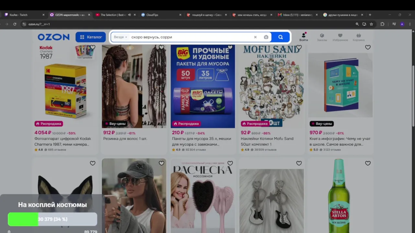415x233 pixels.
Task: Expand the Везде search scope dropdown
Action: [121, 37]
